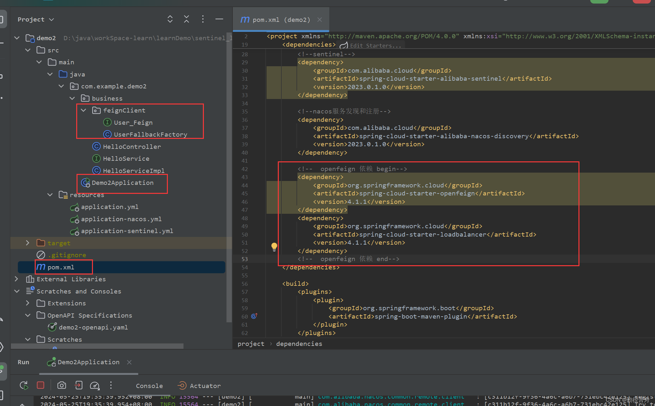Open Project panel options three-dot menu

203,19
